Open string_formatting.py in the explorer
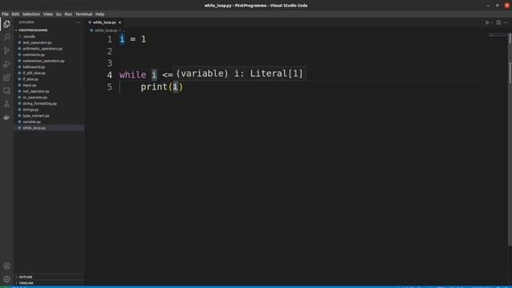 click(39, 103)
